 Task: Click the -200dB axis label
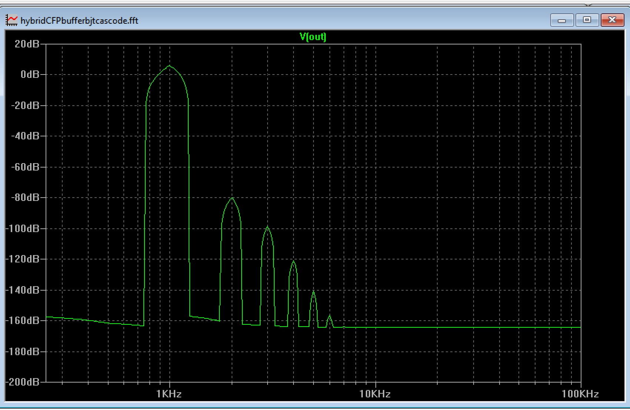tap(23, 382)
